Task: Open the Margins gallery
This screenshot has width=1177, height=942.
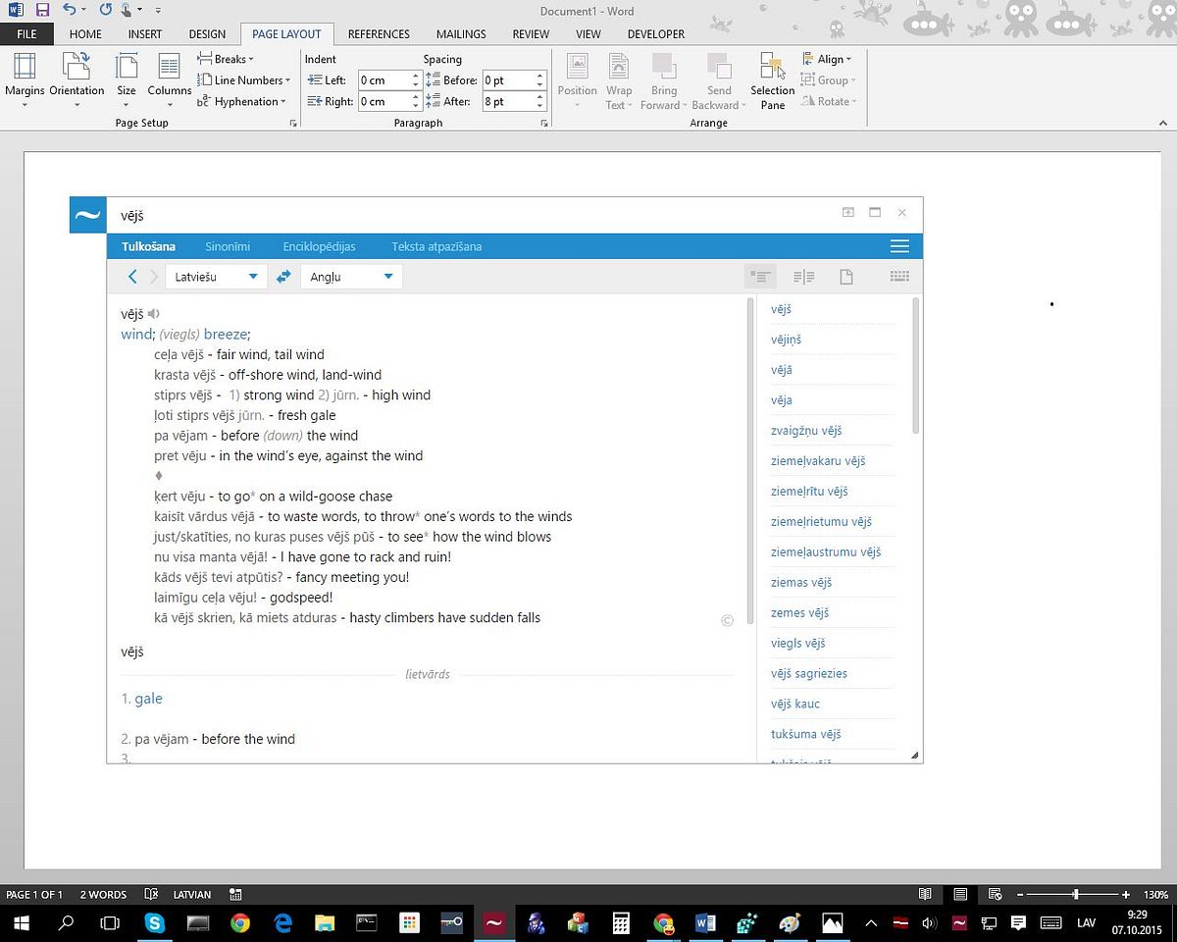Action: (x=25, y=80)
